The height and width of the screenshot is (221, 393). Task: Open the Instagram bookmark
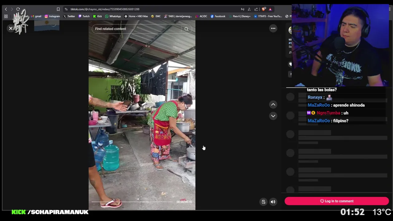point(52,16)
